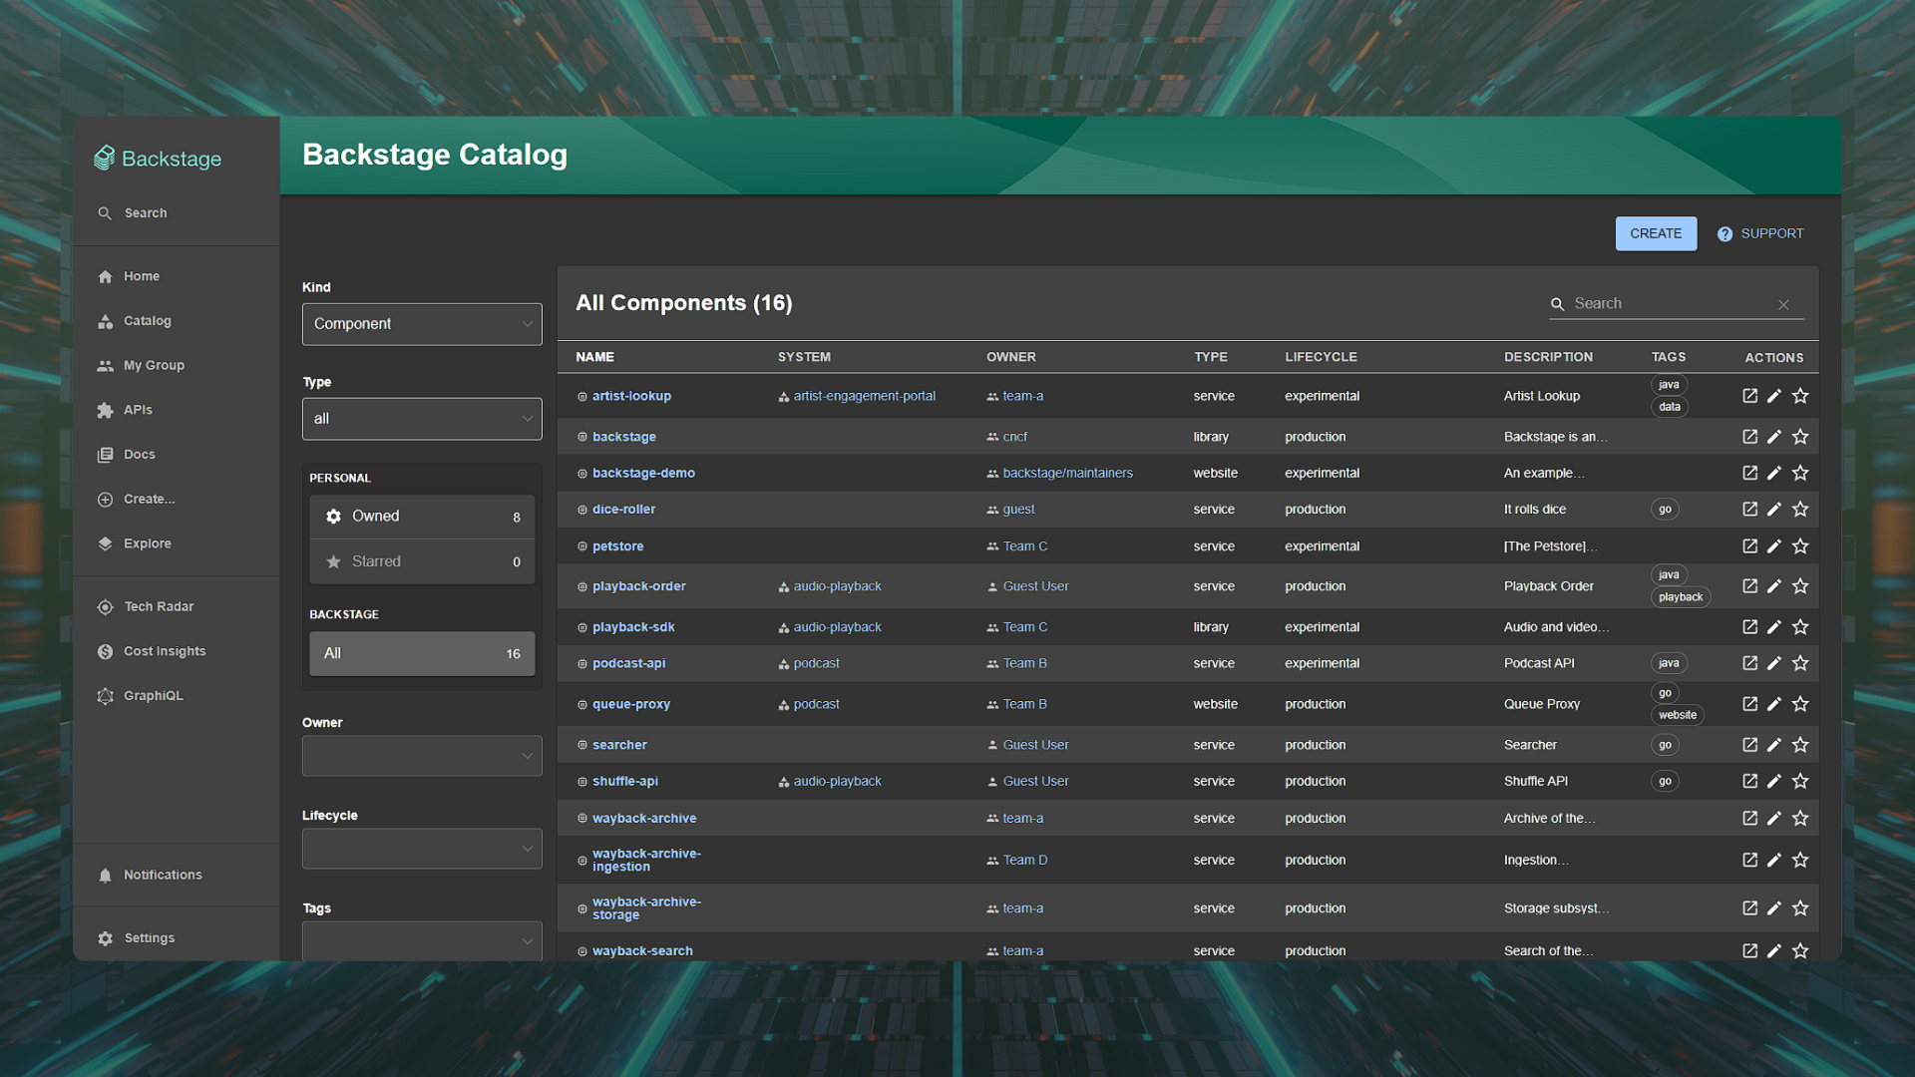Viewport: 1915px width, 1077px height.
Task: Click the edit pencil for artist-lookup
Action: (1774, 396)
